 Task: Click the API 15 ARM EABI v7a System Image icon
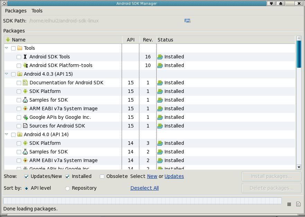(25, 108)
